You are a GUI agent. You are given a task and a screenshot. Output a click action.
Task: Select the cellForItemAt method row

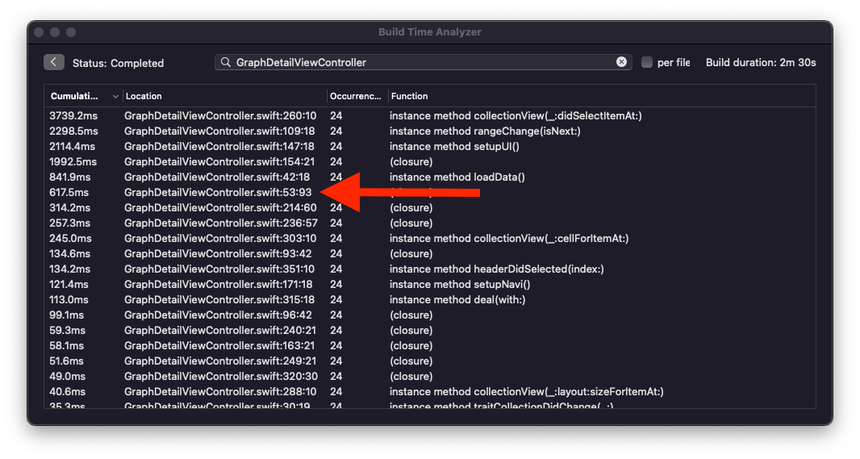tap(429, 239)
